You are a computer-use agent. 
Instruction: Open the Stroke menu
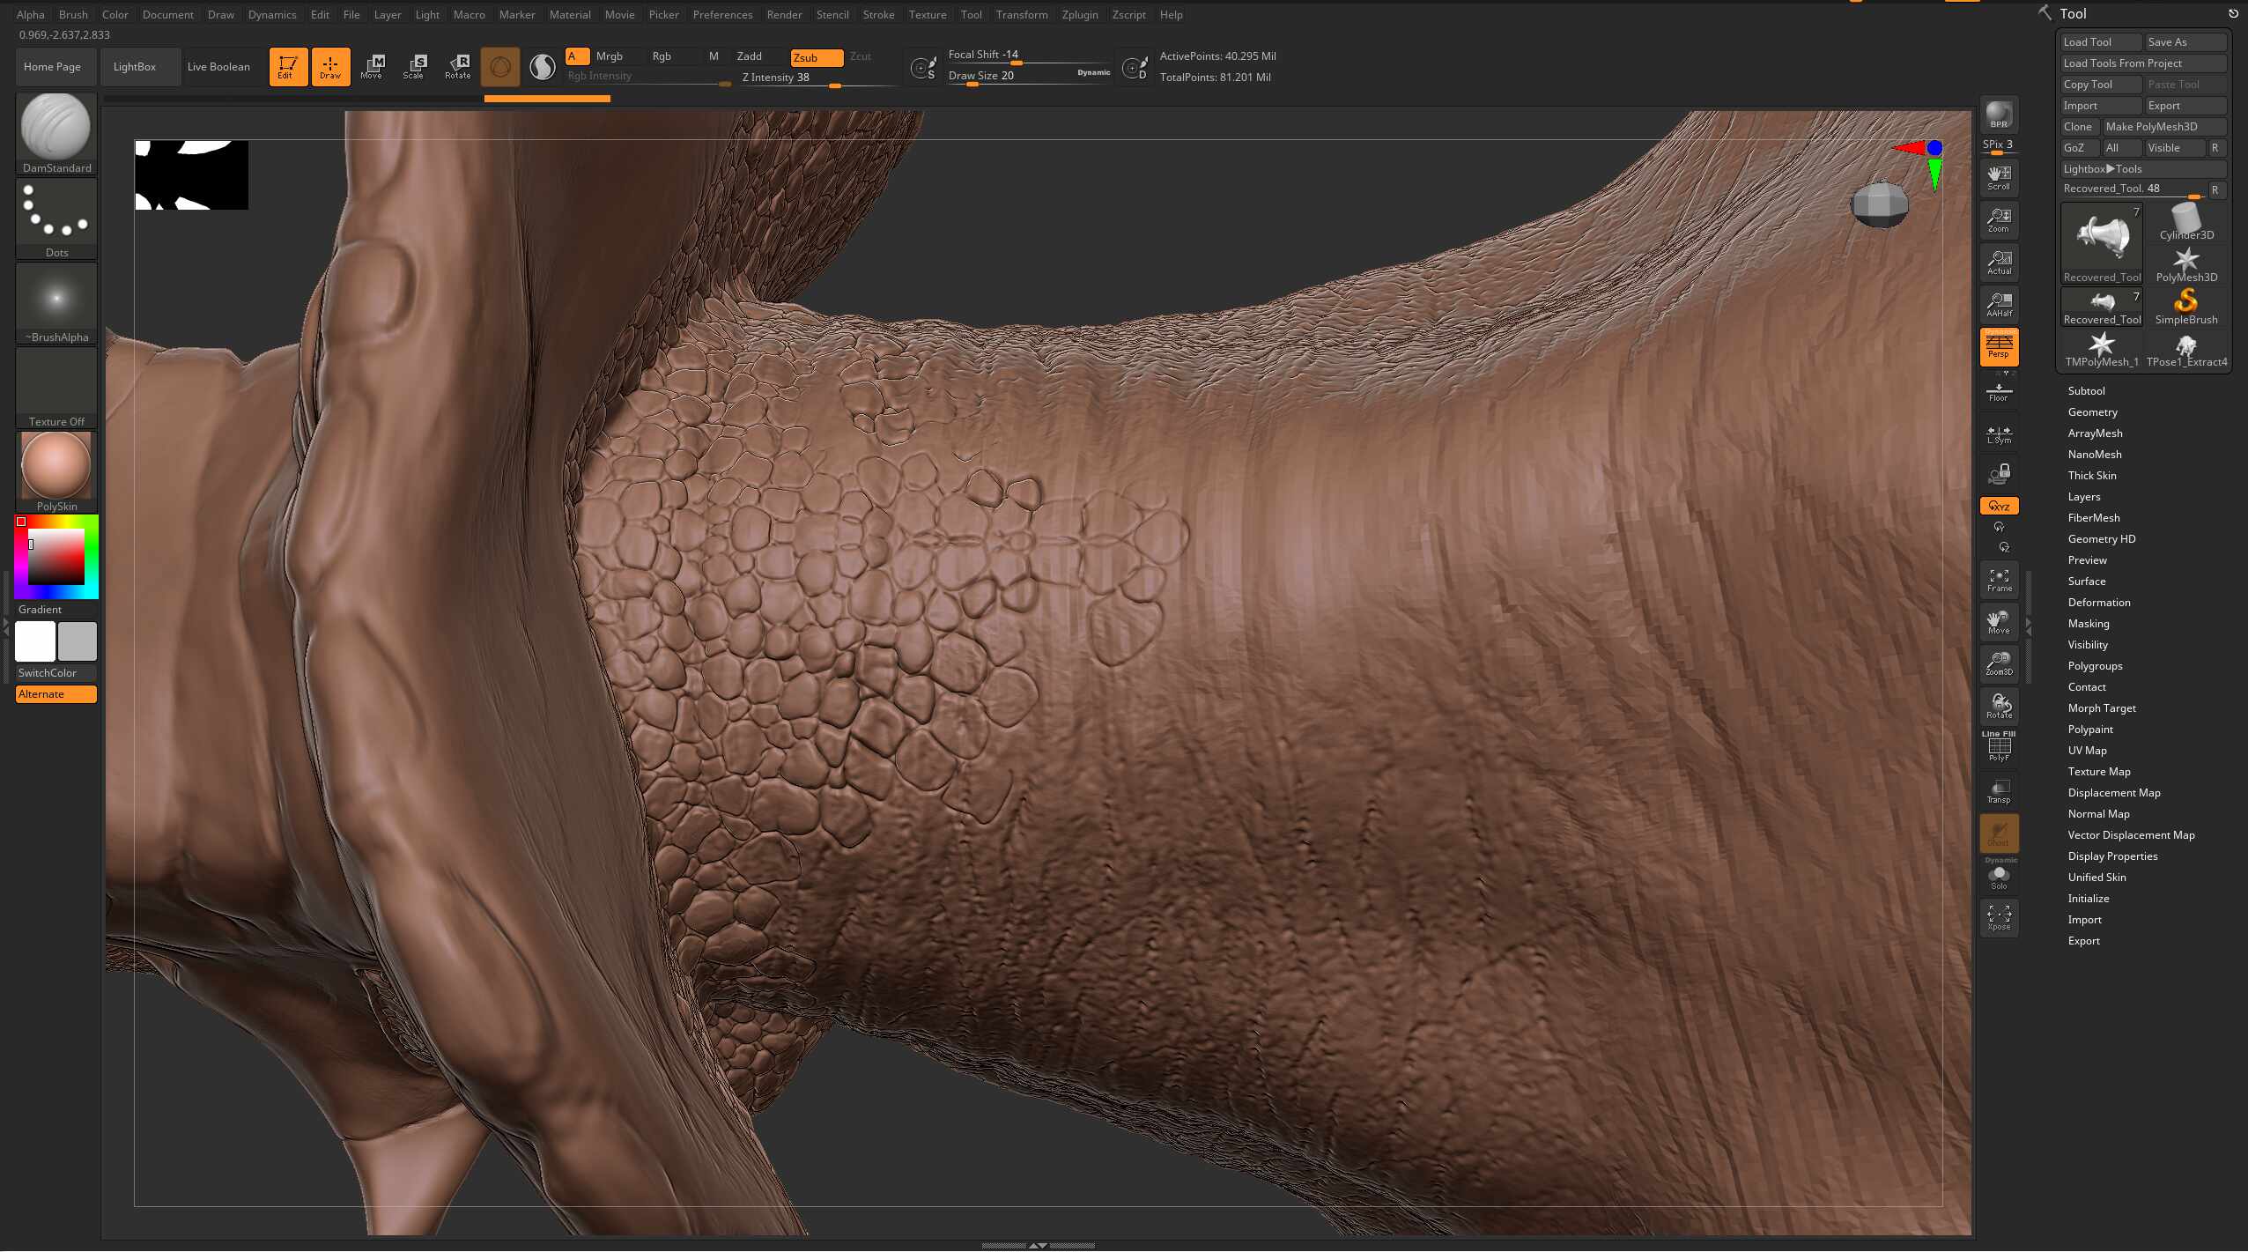[x=877, y=15]
